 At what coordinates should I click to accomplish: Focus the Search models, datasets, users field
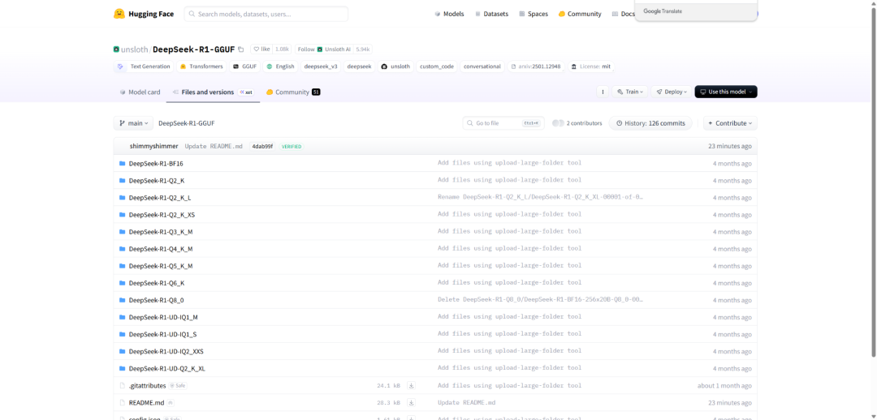click(x=266, y=14)
